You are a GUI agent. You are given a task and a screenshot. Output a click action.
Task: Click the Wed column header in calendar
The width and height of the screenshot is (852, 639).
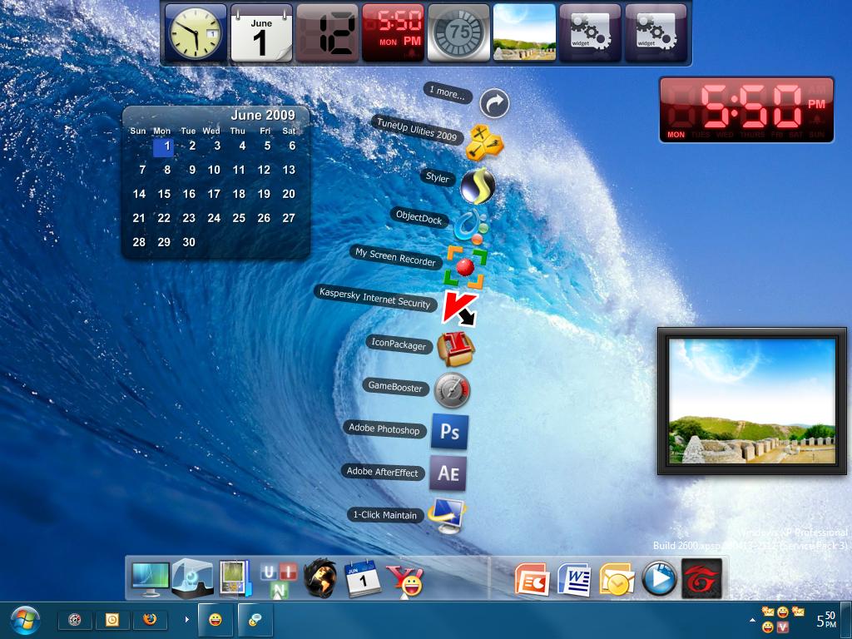[211, 131]
